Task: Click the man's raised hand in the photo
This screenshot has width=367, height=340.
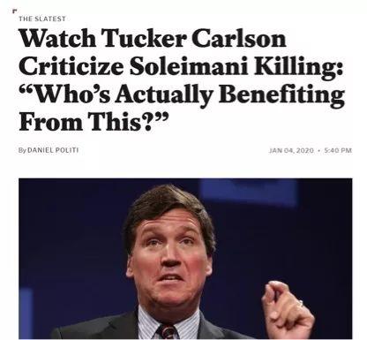Action: (x=285, y=309)
